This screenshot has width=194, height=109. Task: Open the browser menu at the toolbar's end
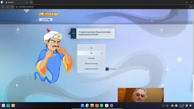191,7
